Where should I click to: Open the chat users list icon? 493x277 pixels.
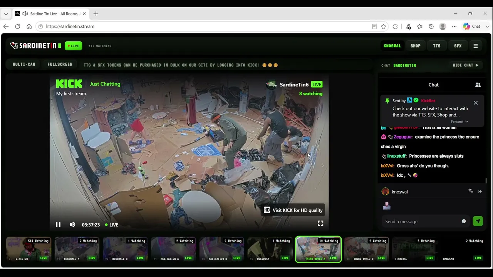pos(478,85)
